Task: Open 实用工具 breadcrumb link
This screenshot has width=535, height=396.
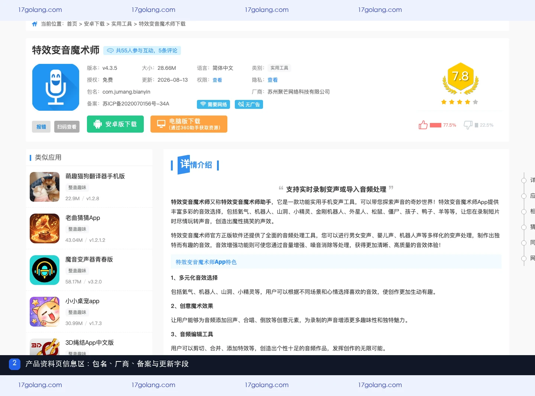Action: click(x=122, y=24)
